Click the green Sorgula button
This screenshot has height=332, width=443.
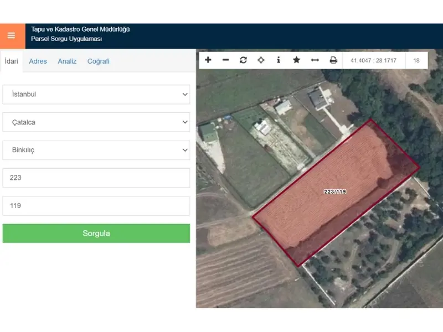96,234
